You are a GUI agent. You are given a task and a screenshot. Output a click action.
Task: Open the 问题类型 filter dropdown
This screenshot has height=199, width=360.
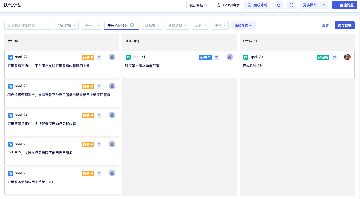(177, 25)
